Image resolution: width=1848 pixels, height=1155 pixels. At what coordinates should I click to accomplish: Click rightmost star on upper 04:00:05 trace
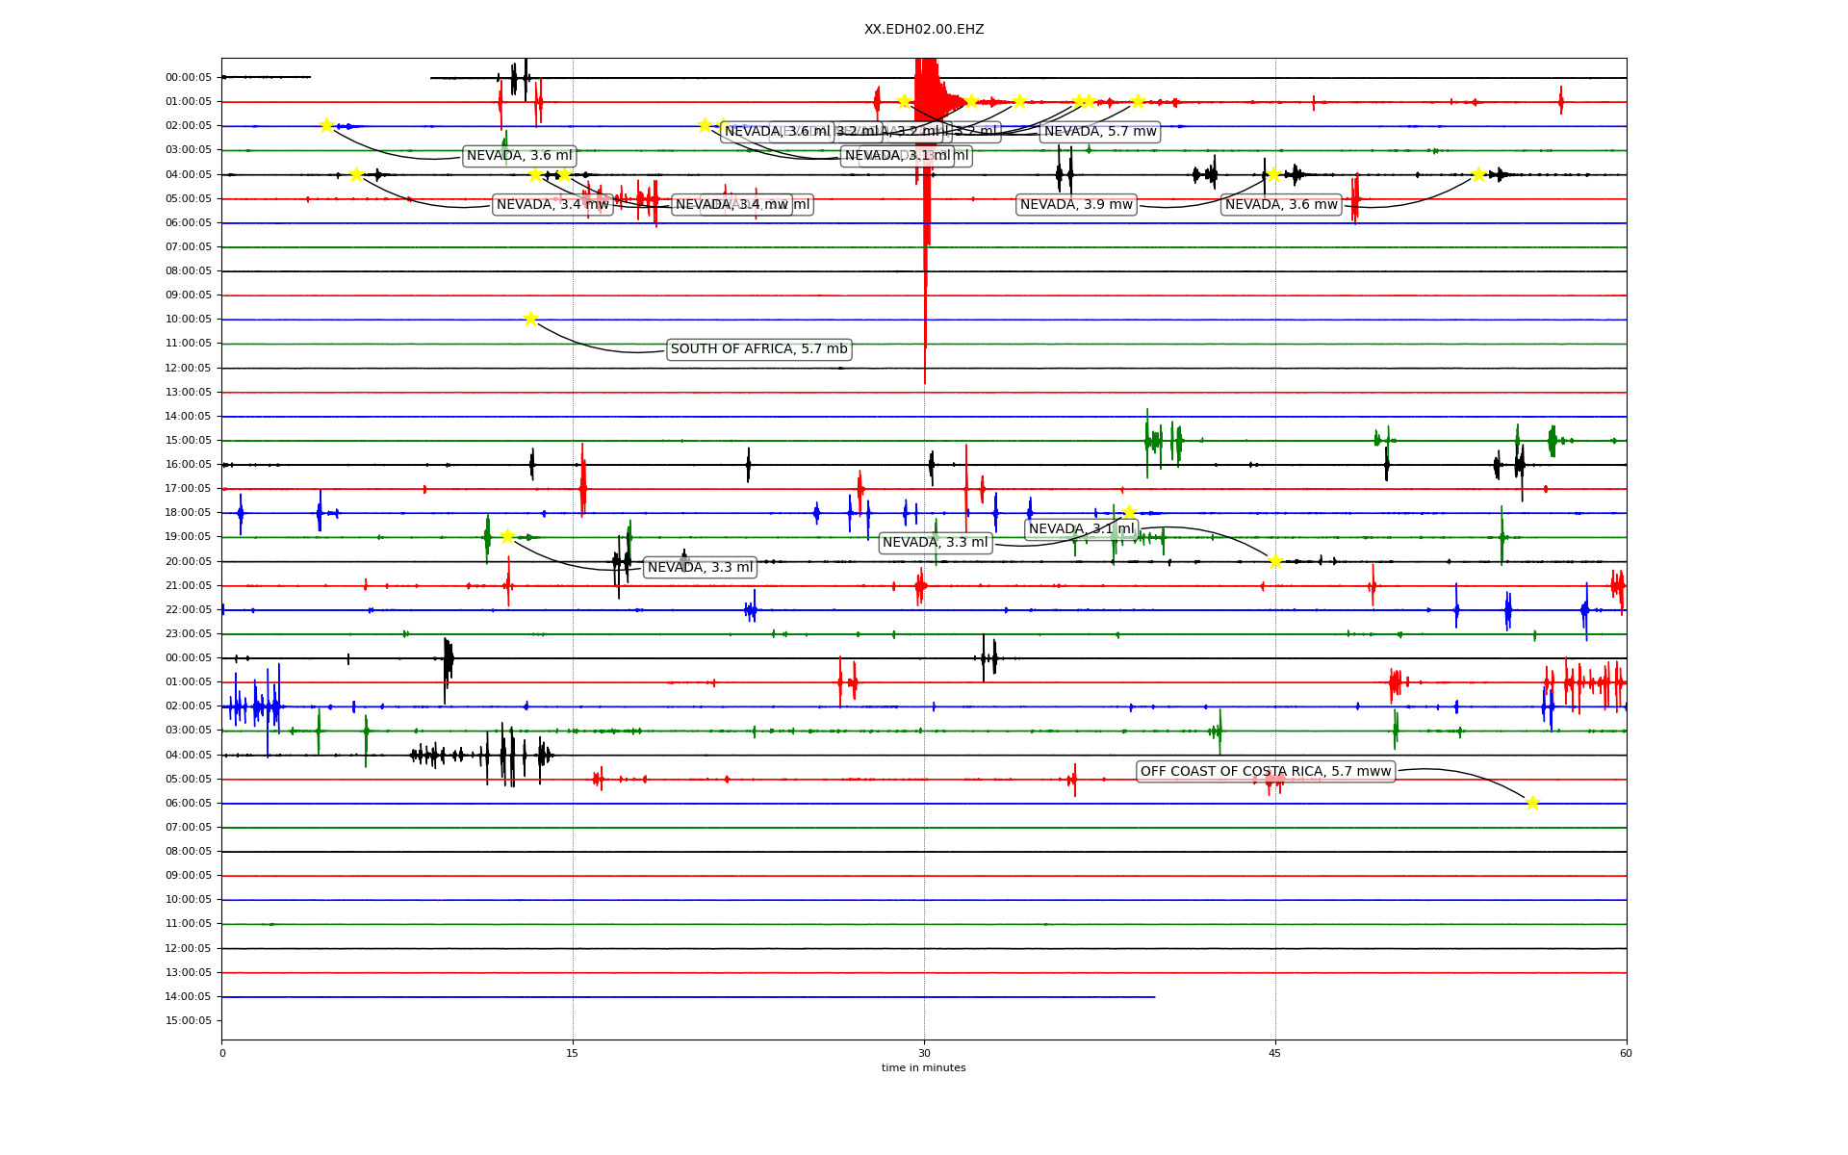(1478, 174)
